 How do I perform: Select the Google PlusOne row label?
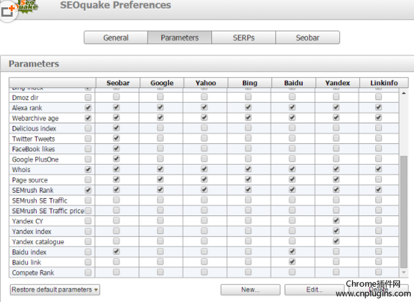(x=35, y=159)
